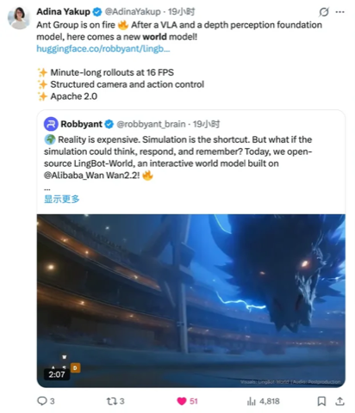The image size is (355, 413).
Task: Repost using the retweet arrows icon
Action: [x=111, y=401]
